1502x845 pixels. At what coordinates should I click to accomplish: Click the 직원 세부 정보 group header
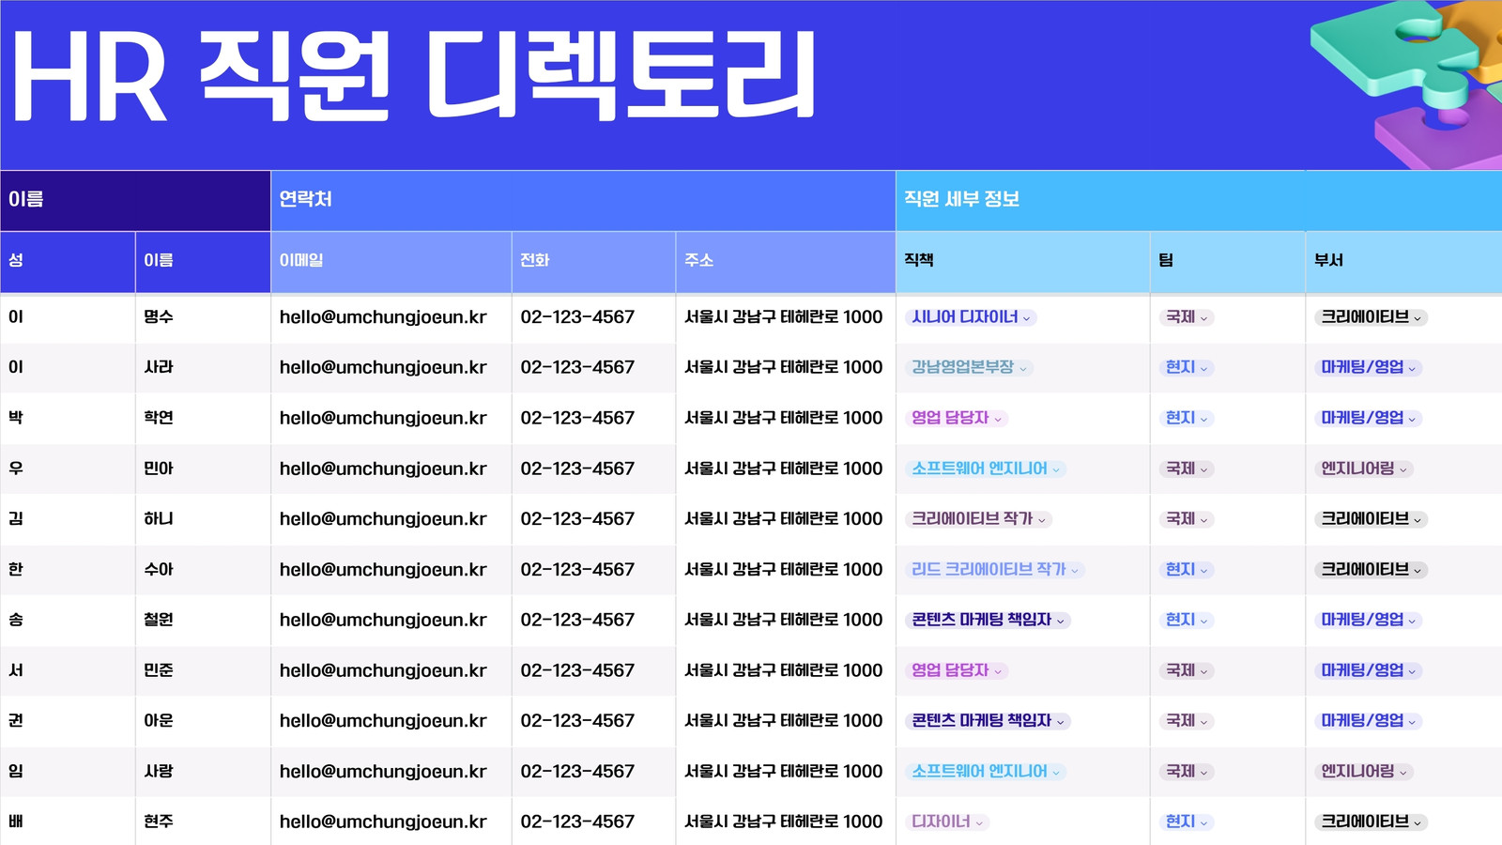(x=1199, y=200)
